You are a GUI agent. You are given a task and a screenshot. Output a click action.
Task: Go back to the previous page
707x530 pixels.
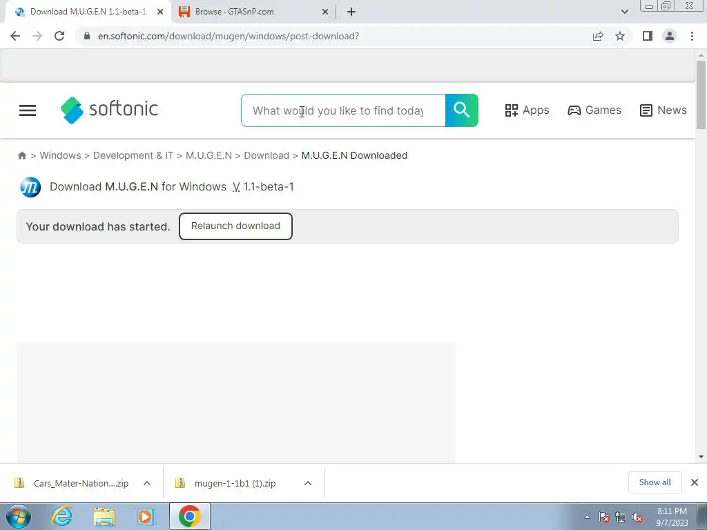point(15,36)
